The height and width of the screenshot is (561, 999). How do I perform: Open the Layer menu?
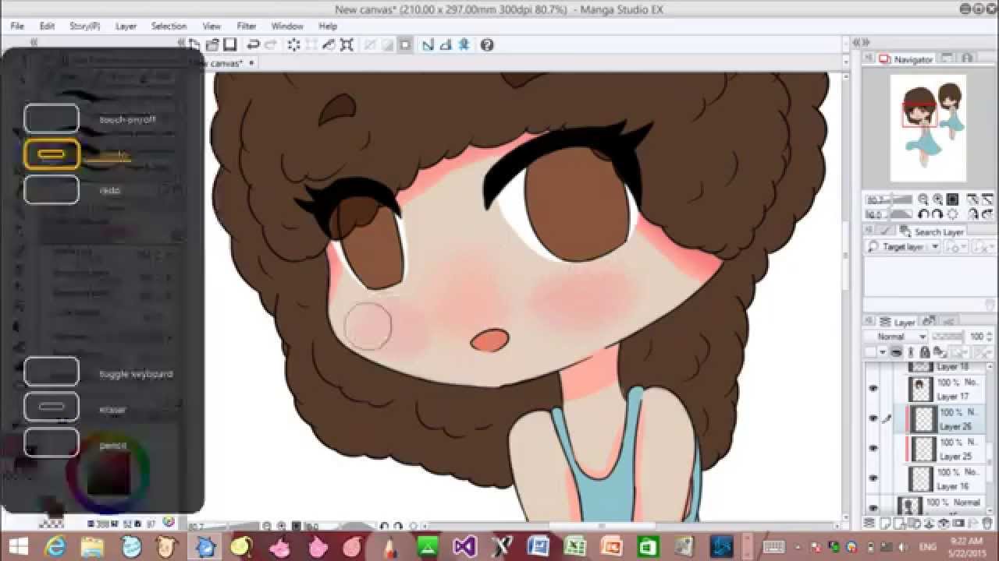pyautogui.click(x=126, y=26)
